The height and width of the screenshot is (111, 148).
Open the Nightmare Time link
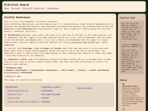click(x=15, y=94)
